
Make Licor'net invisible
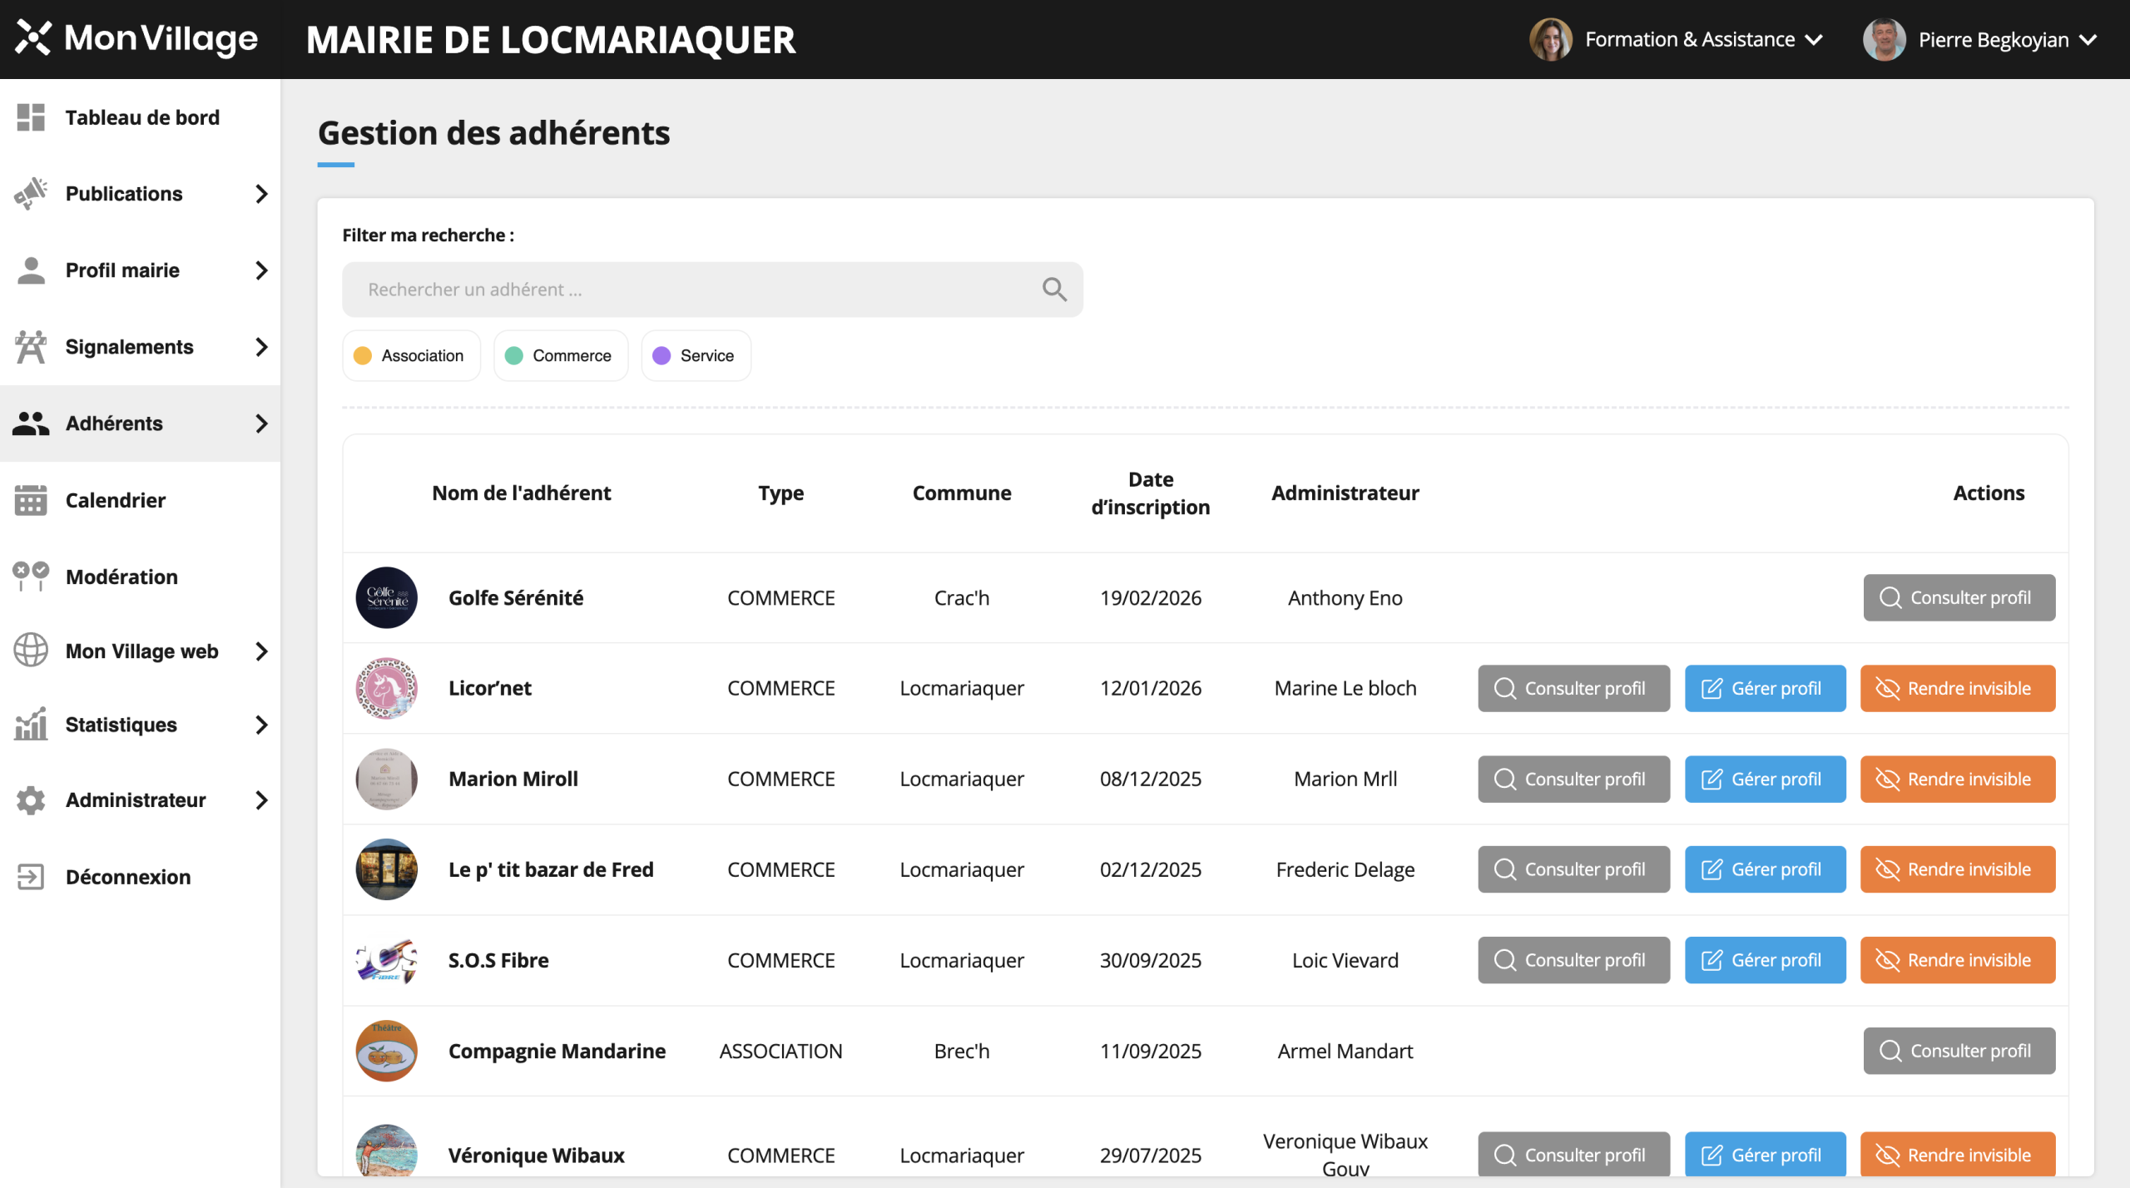click(1957, 688)
